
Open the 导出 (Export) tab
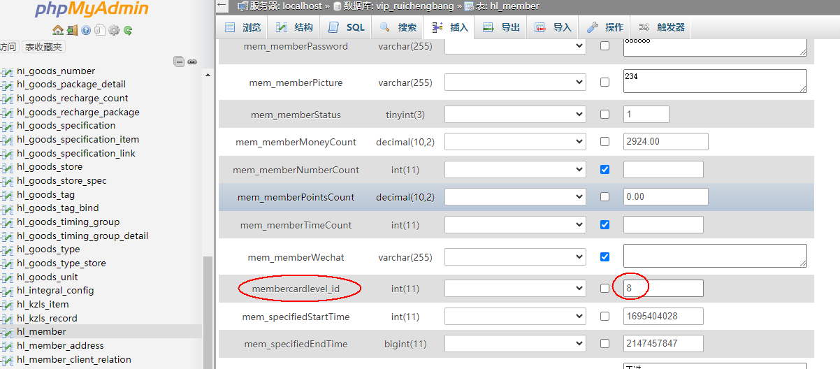pyautogui.click(x=502, y=27)
